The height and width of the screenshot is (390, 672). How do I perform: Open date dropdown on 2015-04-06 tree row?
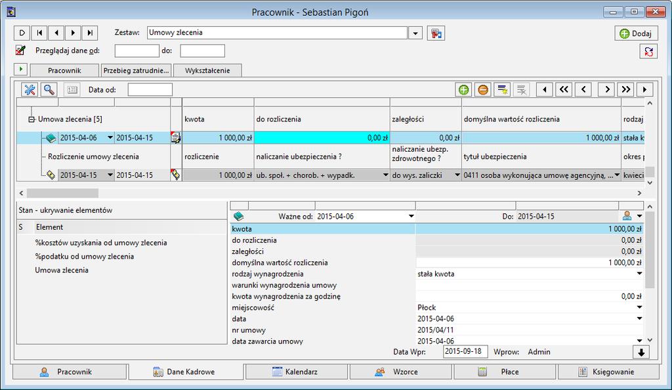(110, 138)
